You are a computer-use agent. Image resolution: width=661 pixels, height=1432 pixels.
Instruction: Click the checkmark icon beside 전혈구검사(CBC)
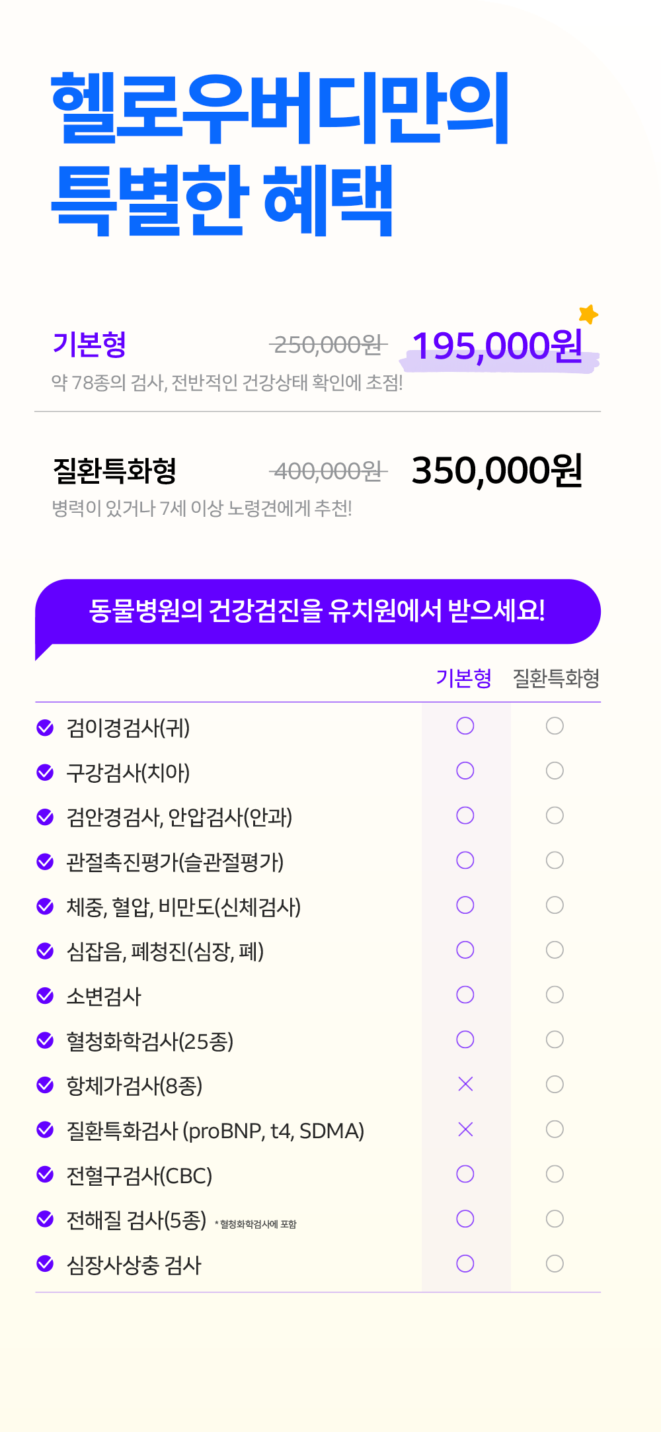tap(45, 1175)
